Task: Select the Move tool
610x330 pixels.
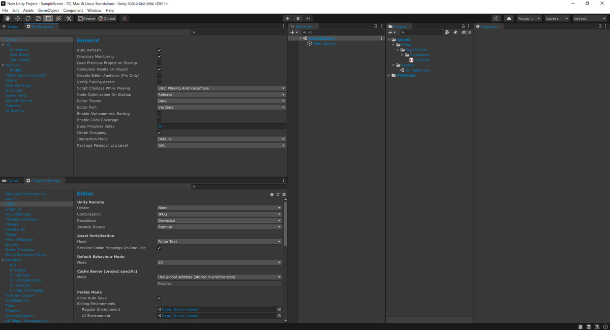Action: (x=18, y=18)
